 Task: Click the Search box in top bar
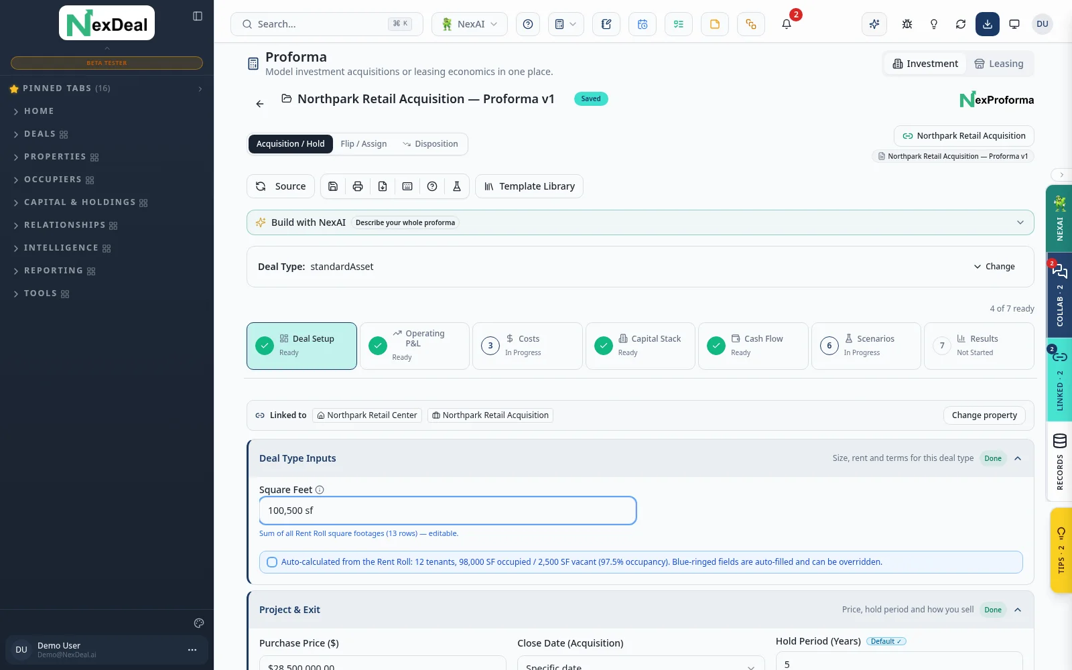(x=327, y=24)
